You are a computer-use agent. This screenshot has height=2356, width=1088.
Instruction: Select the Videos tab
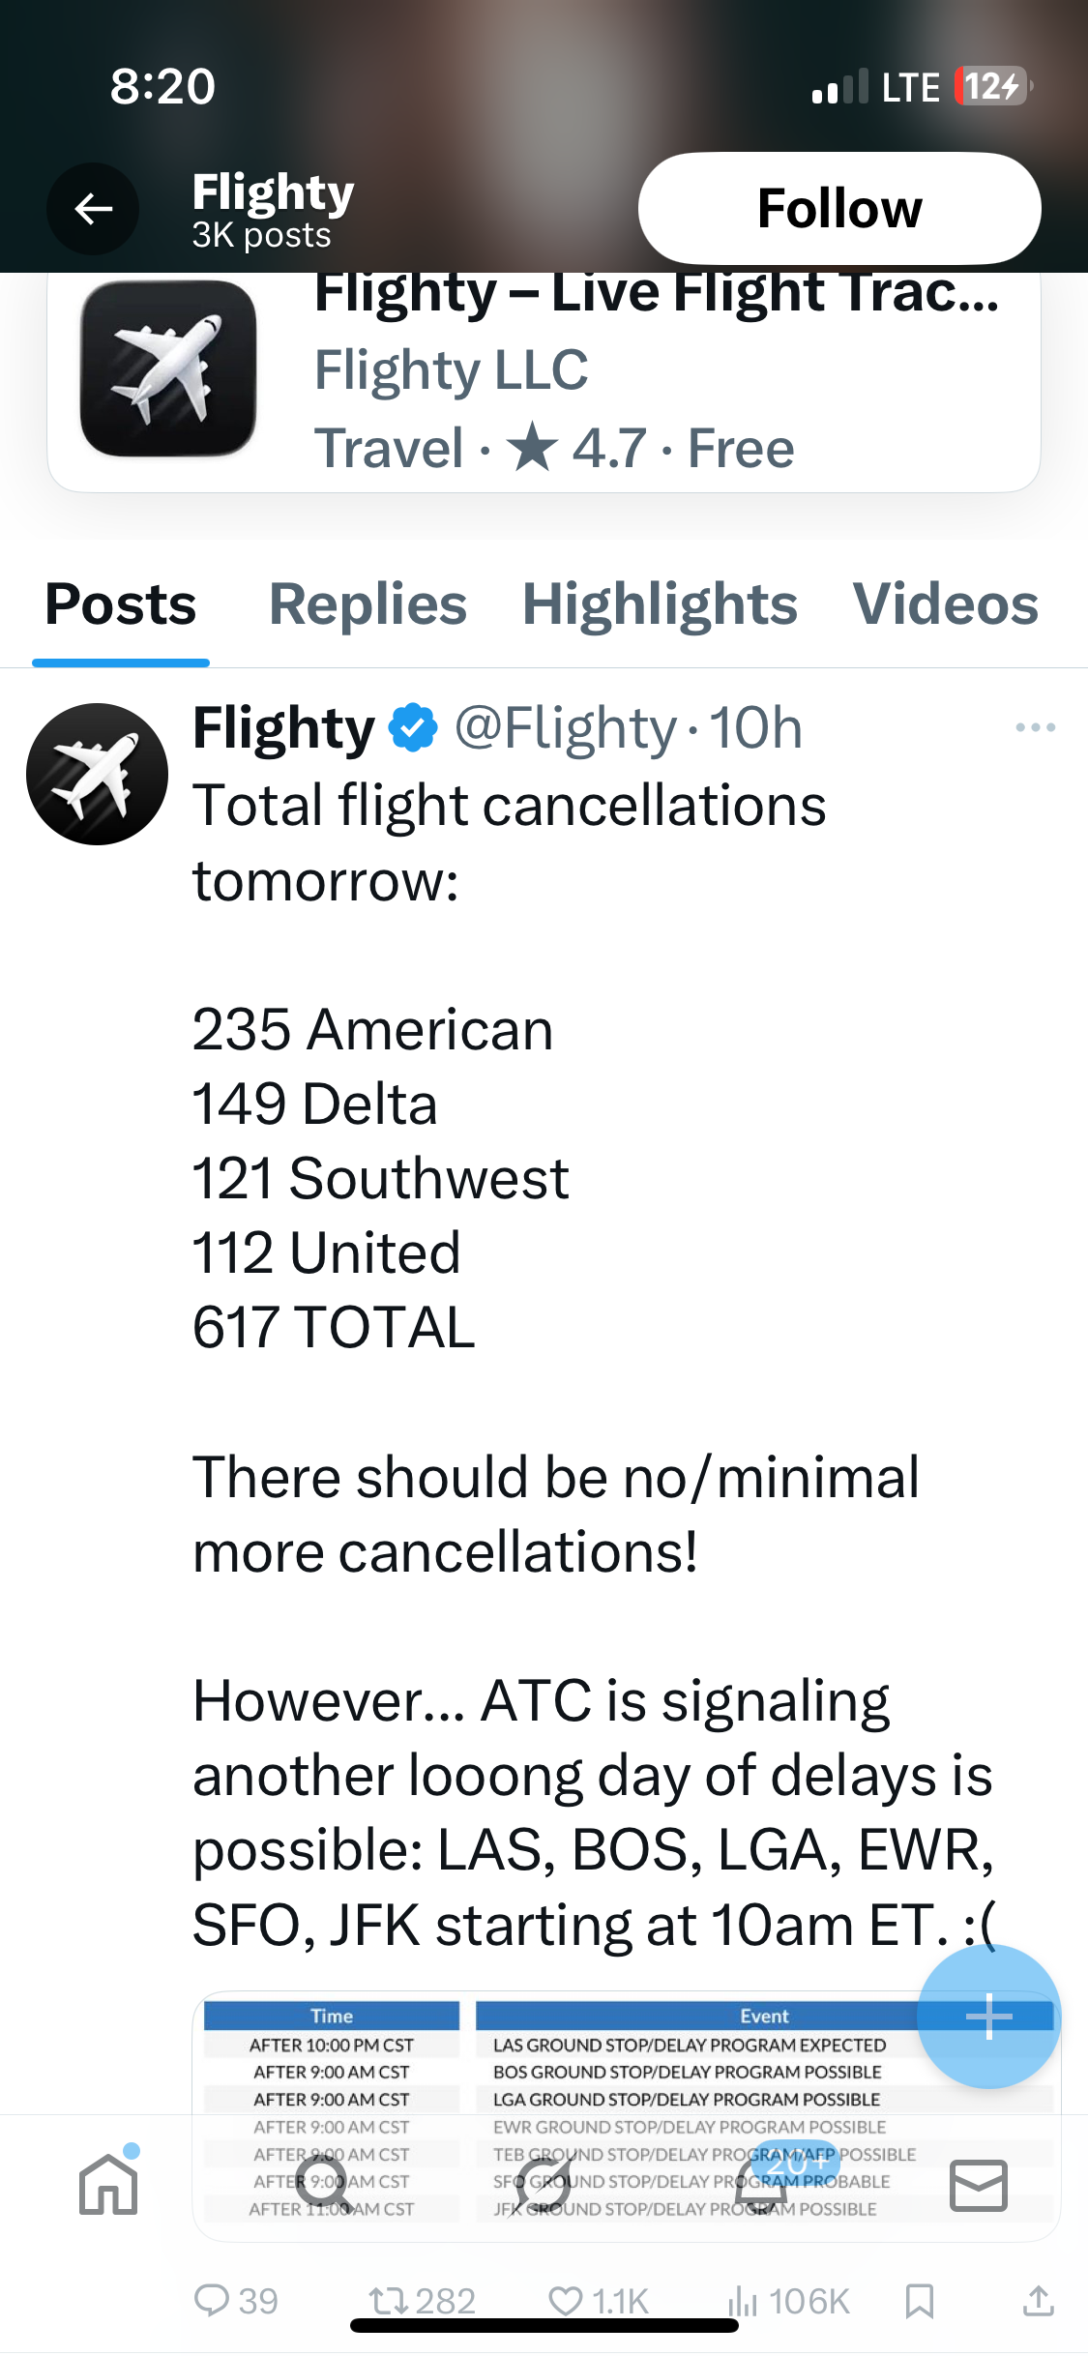click(x=945, y=604)
